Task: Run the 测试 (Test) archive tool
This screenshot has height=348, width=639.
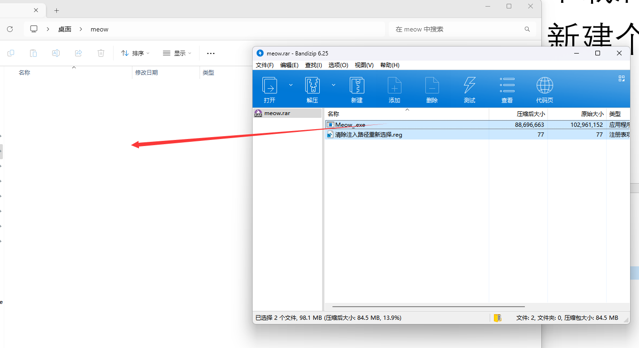Action: point(470,85)
